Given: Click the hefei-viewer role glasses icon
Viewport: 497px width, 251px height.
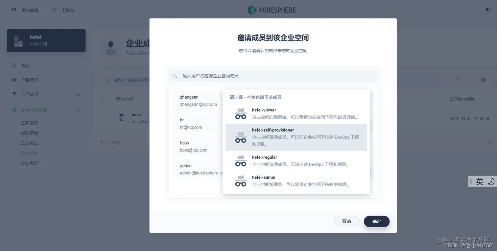Looking at the screenshot, I should [x=240, y=113].
